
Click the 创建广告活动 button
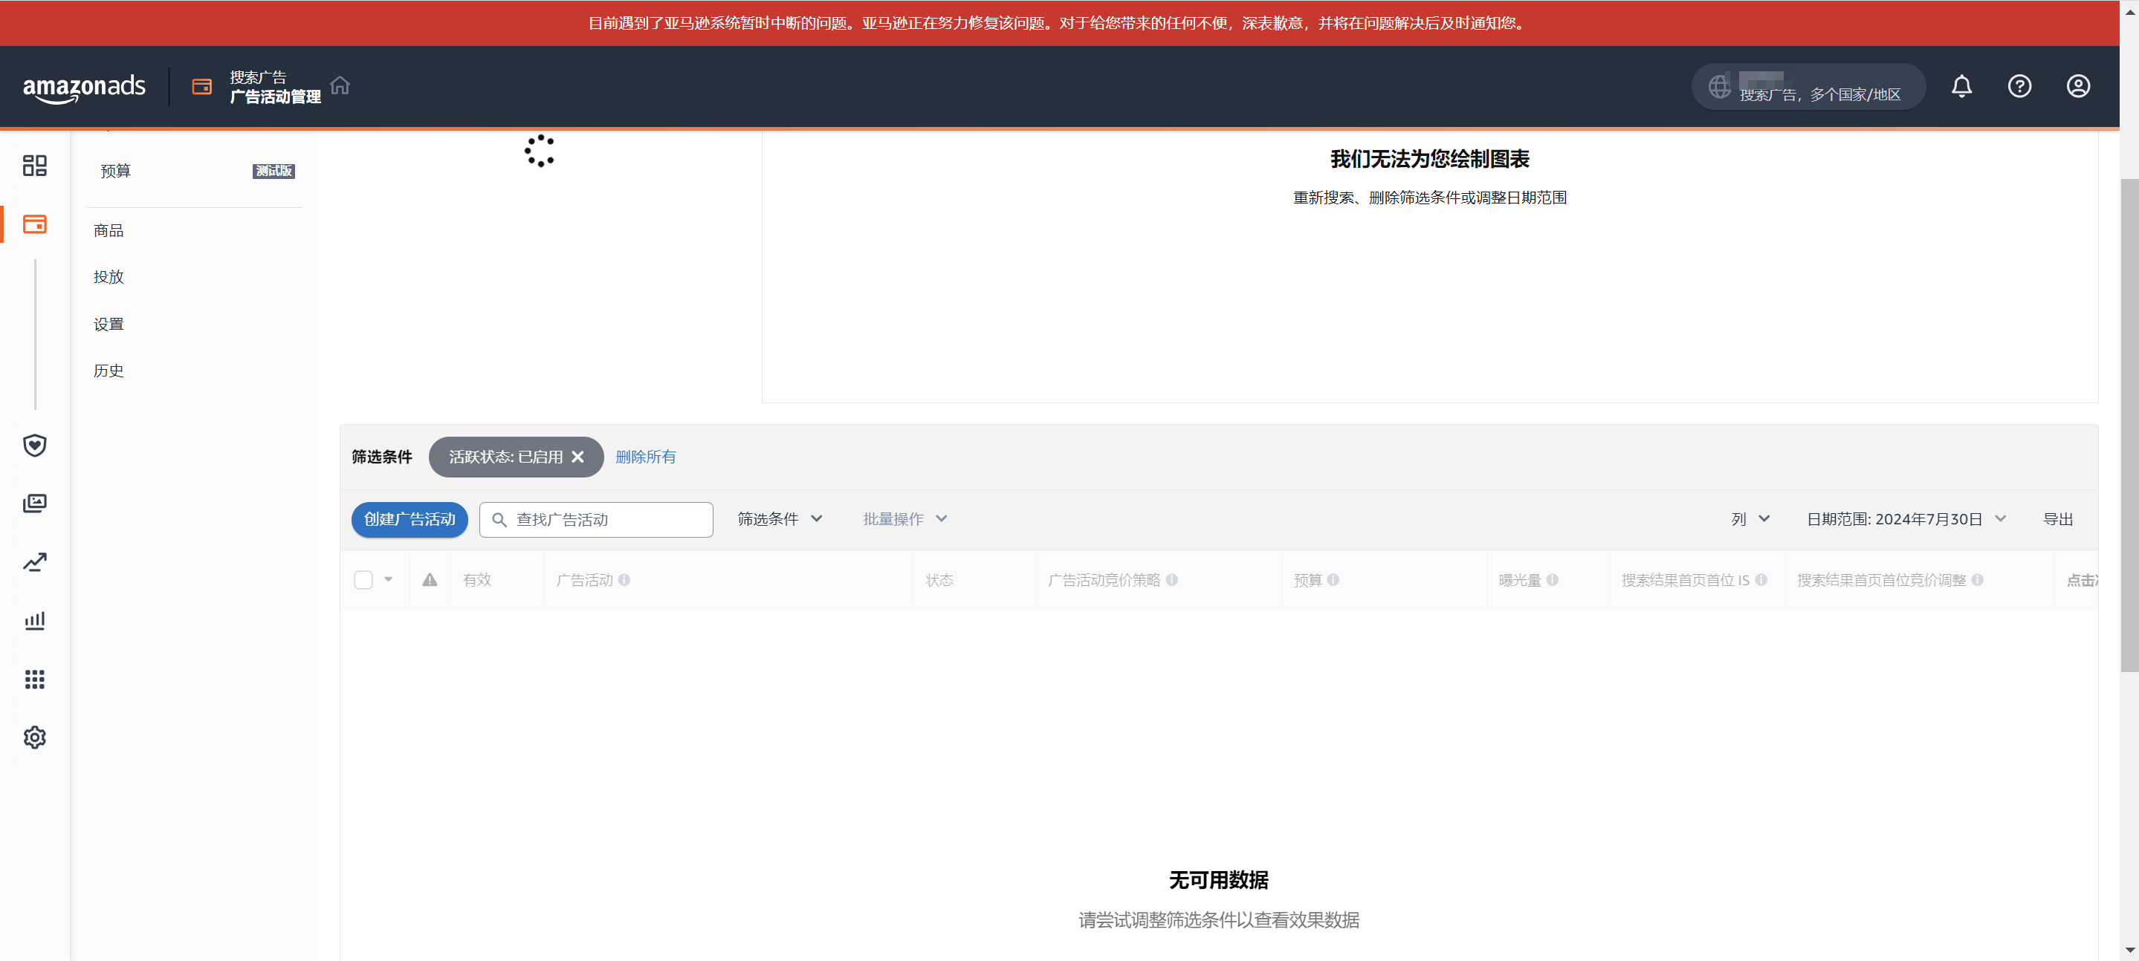click(410, 520)
